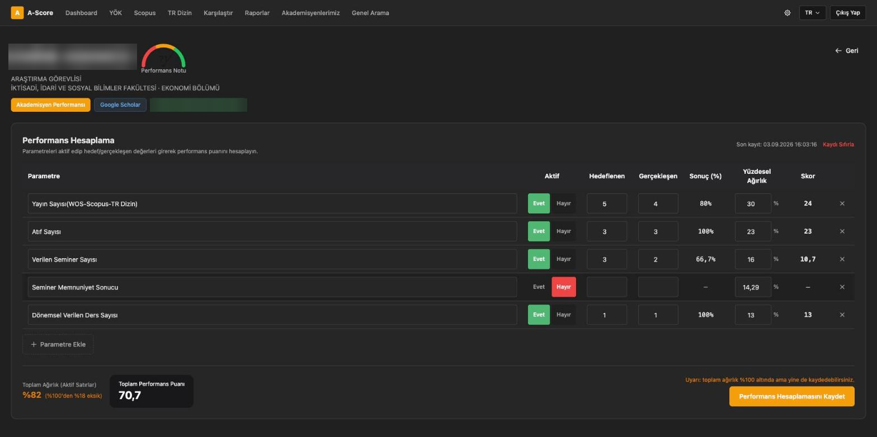Screen dimensions: 877x437
Task: Open Genel Arama search page
Action: point(370,13)
